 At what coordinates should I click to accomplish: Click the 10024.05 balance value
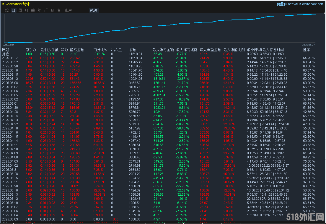click(x=135, y=79)
